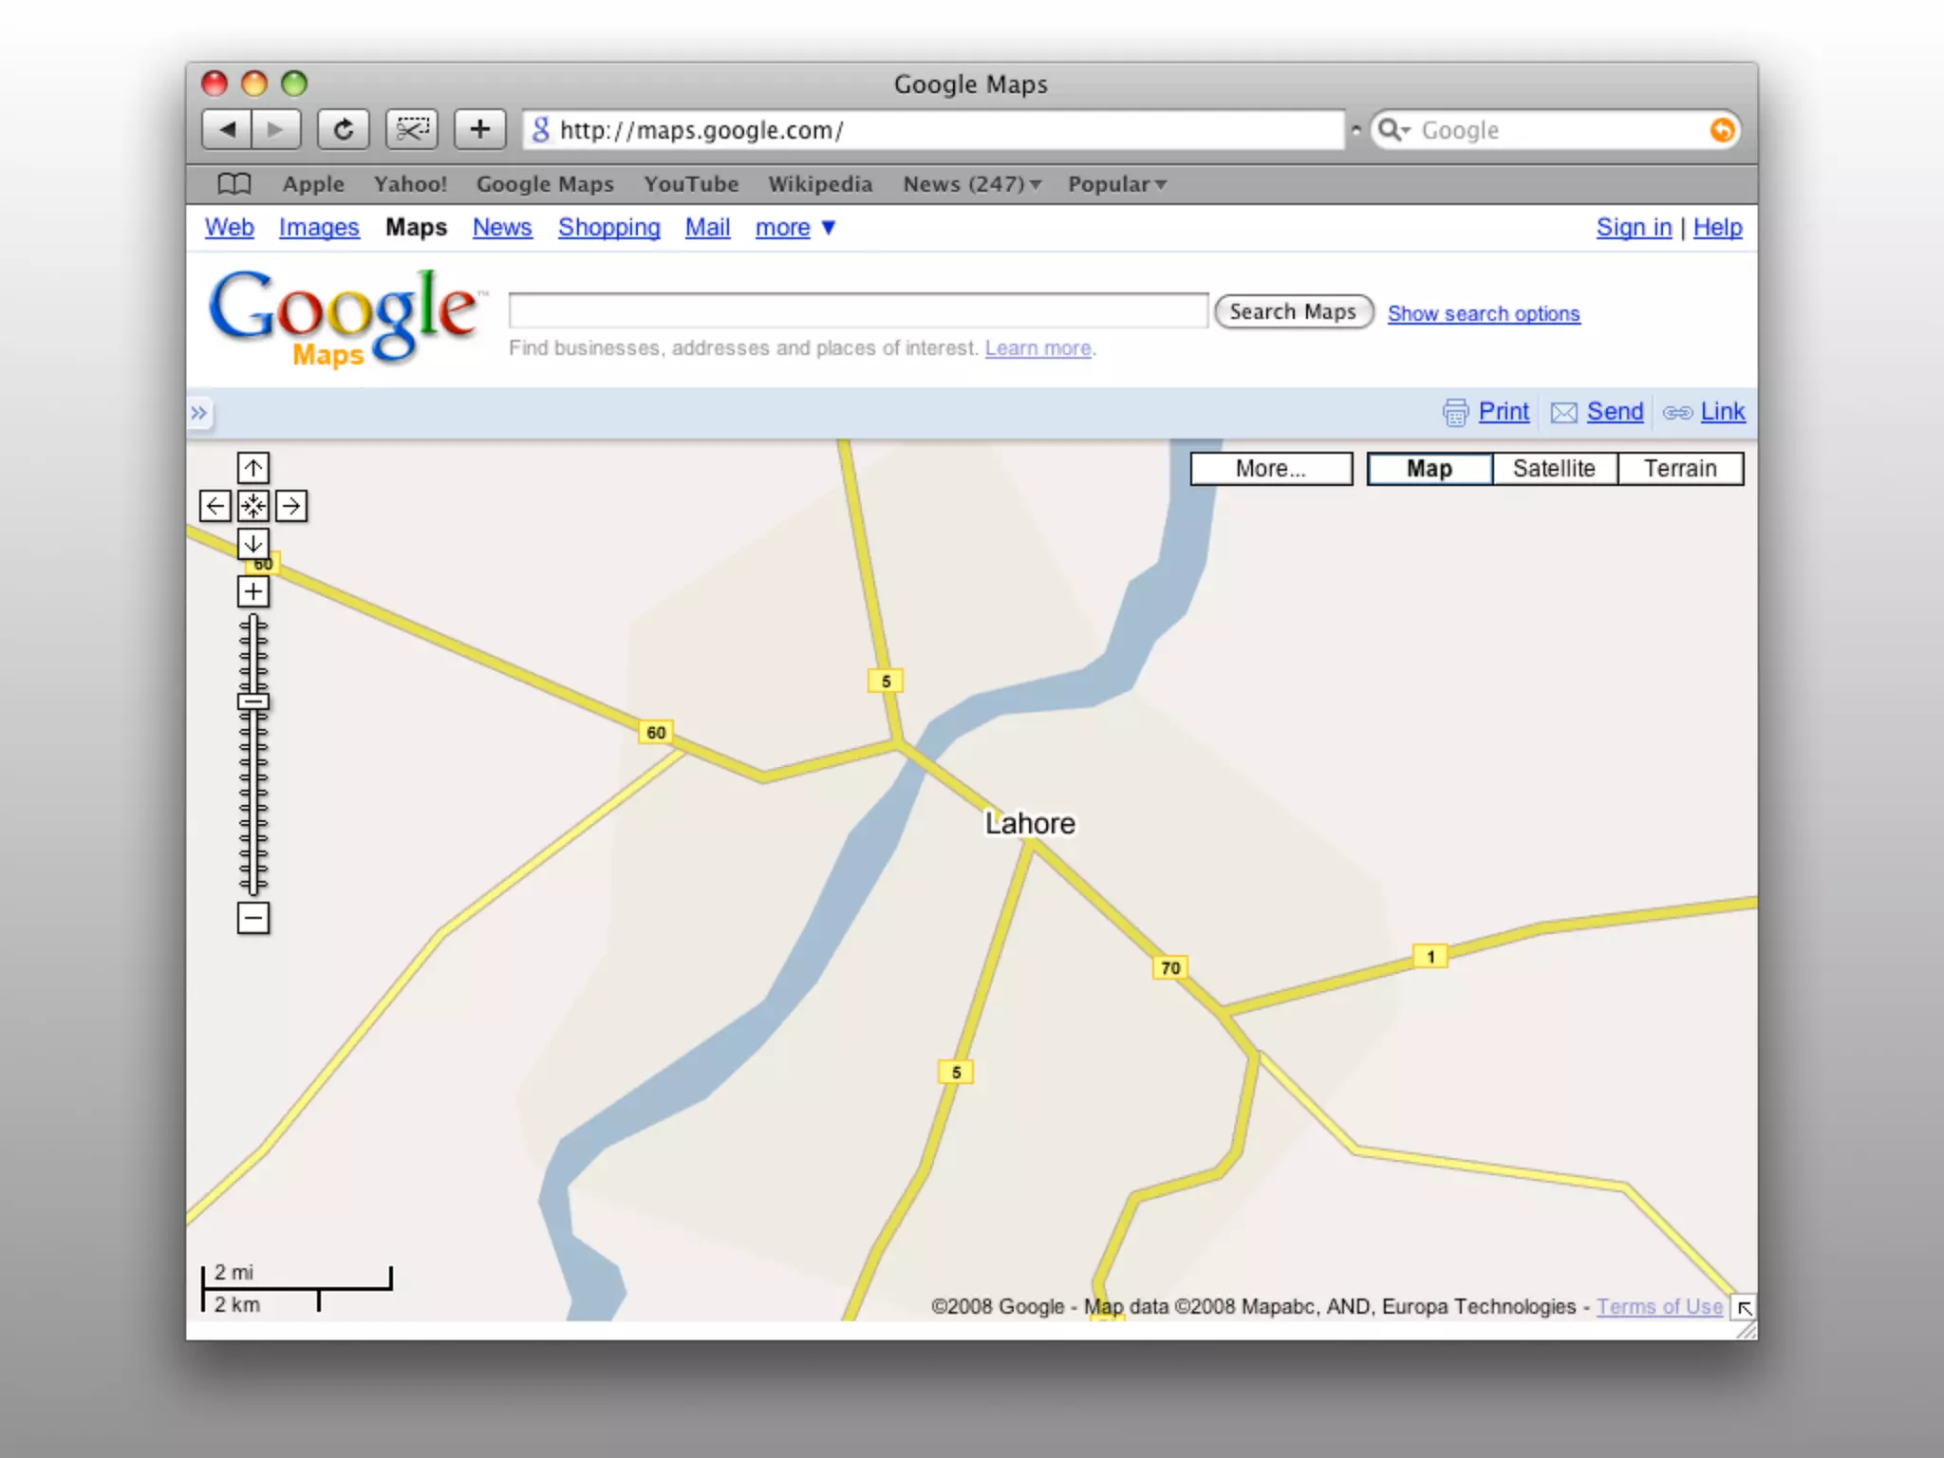Click the zoom slider handle
The height and width of the screenshot is (1458, 1944).
pyautogui.click(x=253, y=702)
